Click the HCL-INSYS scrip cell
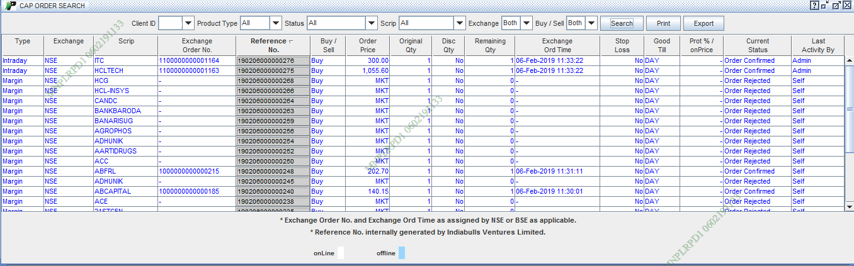The image size is (854, 266). pos(125,91)
